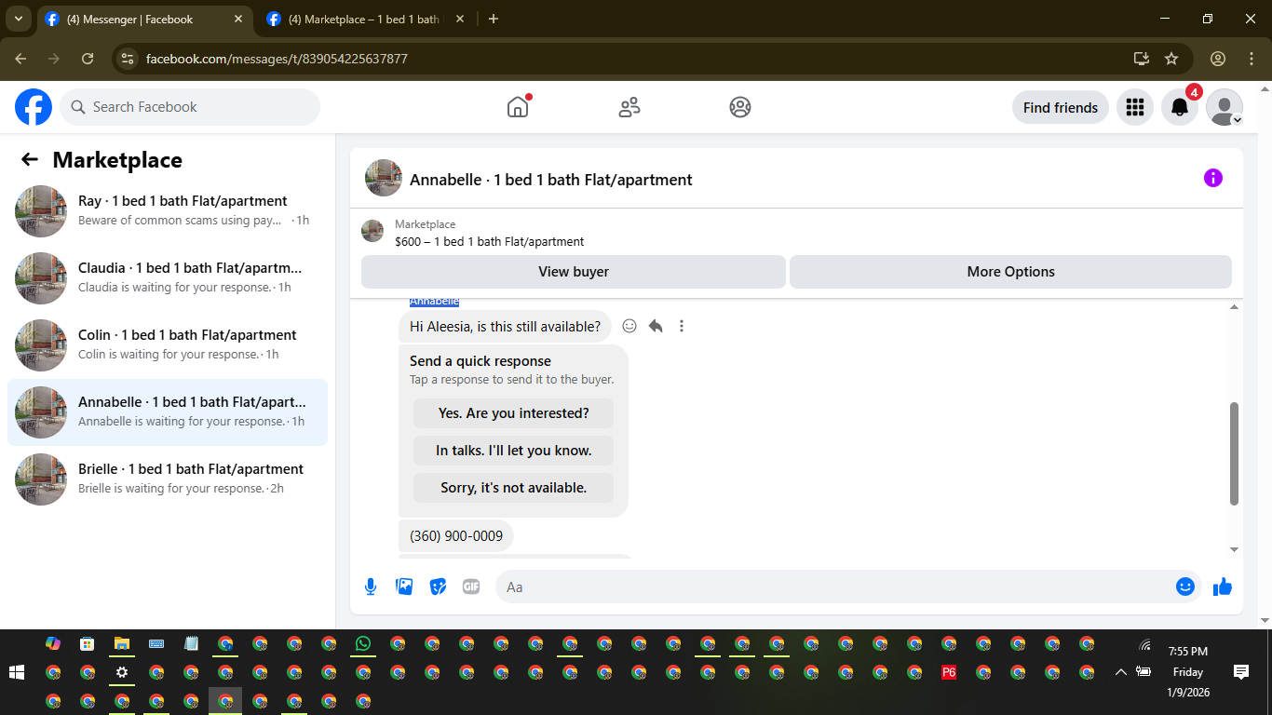Reply to Annabelle's message arrow icon
This screenshot has height=715, width=1272.
(656, 326)
